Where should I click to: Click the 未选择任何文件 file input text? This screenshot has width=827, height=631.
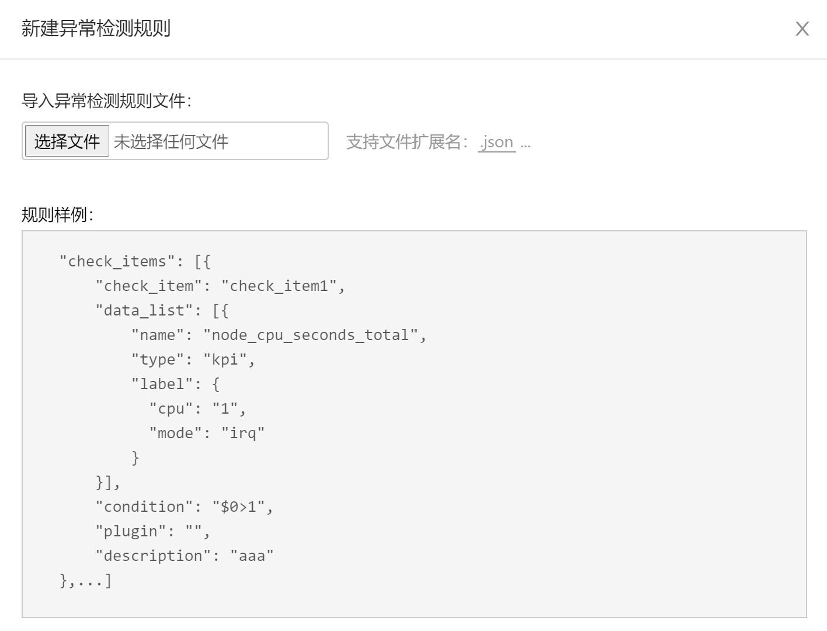(x=171, y=141)
